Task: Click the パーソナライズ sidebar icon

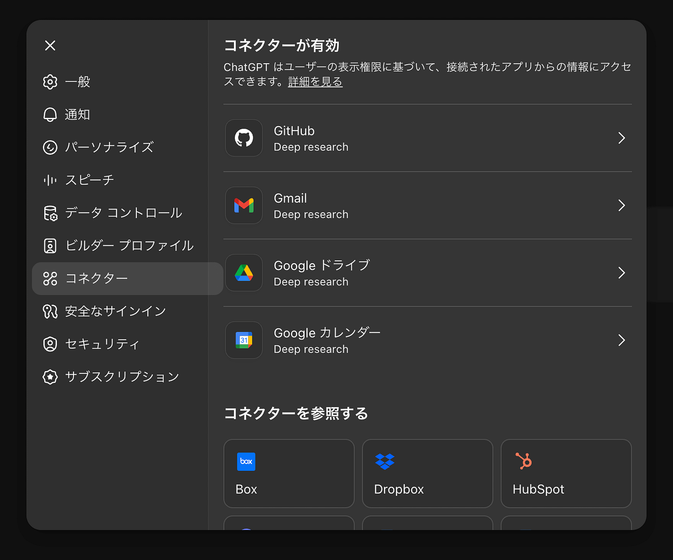Action: tap(50, 147)
